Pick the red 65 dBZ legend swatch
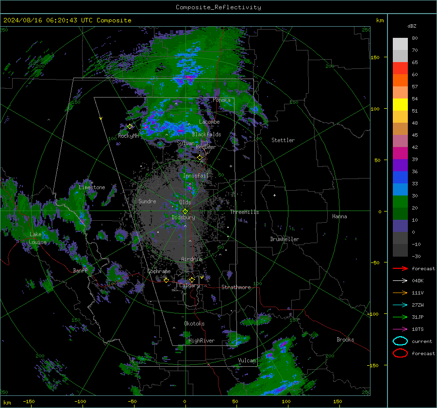The image size is (437, 408). (400, 68)
